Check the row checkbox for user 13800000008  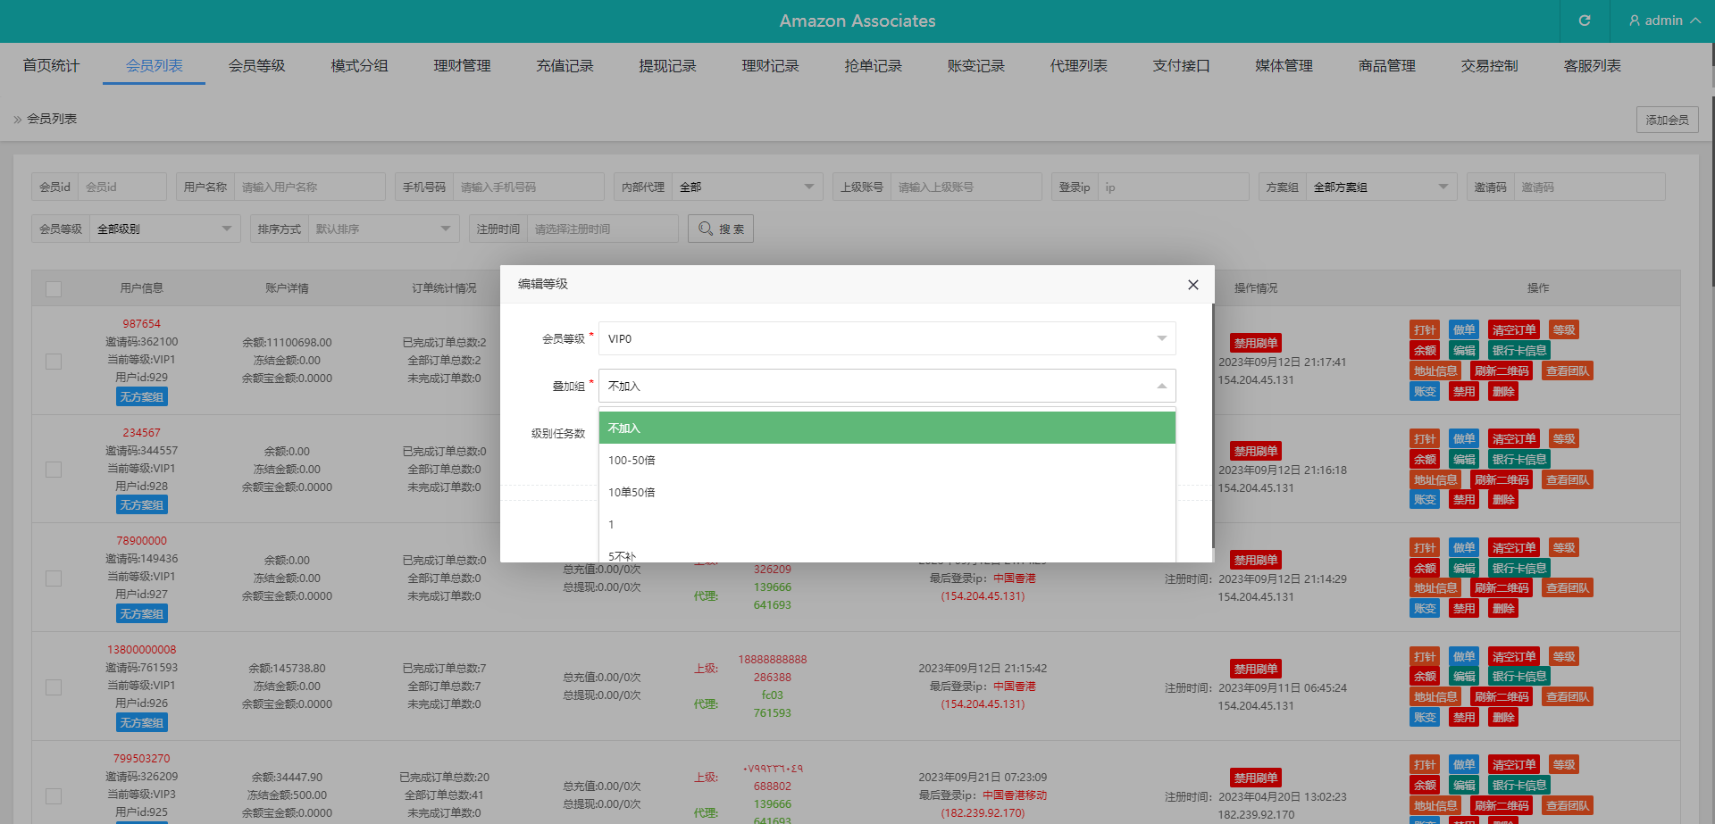pyautogui.click(x=54, y=687)
